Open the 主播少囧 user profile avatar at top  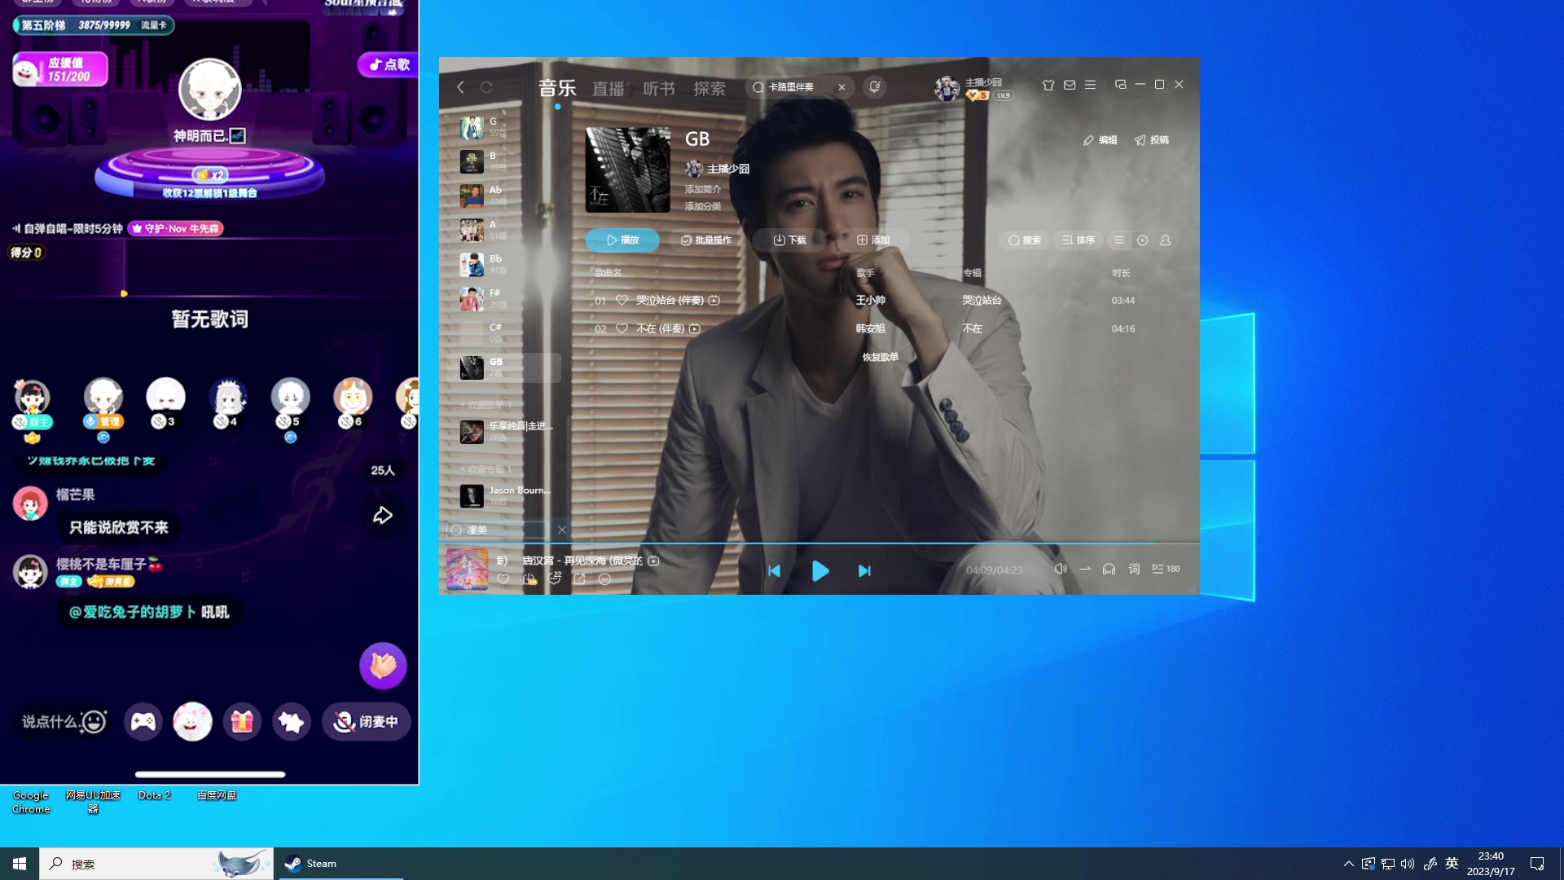coord(947,88)
